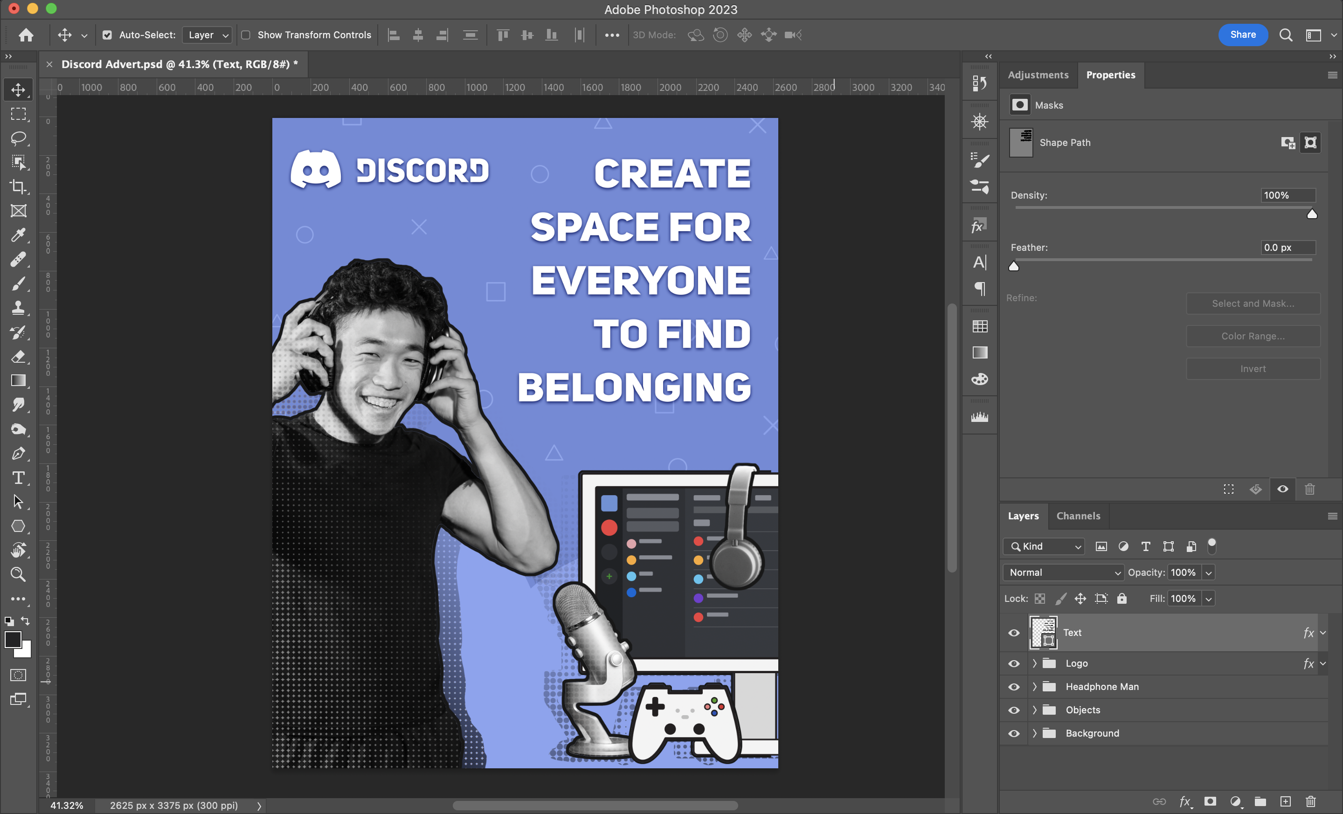Select the Crop tool

[x=19, y=186]
